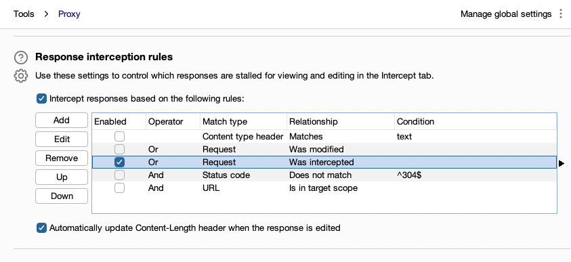Disable the Request Was intercepted rule
Screen dimensions: 571x262
tap(119, 162)
